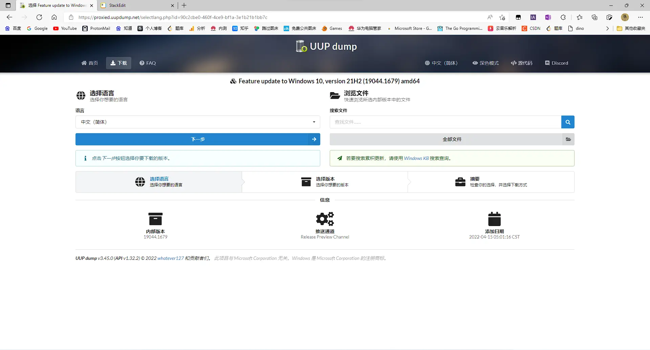This screenshot has height=350, width=650.
Task: Select the 选择语言 step
Action: (159, 182)
